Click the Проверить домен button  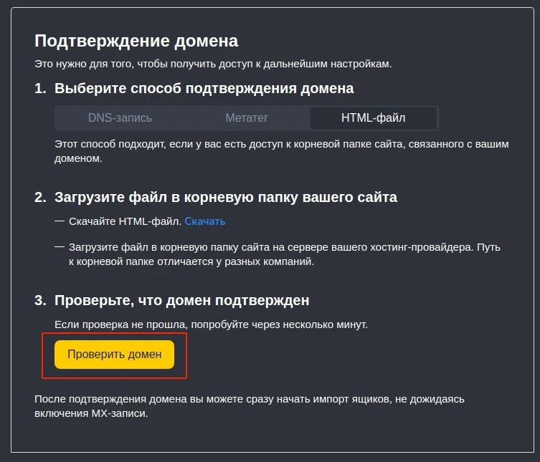click(x=114, y=355)
